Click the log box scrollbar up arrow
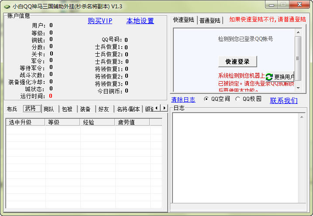 pyautogui.click(x=302, y=117)
